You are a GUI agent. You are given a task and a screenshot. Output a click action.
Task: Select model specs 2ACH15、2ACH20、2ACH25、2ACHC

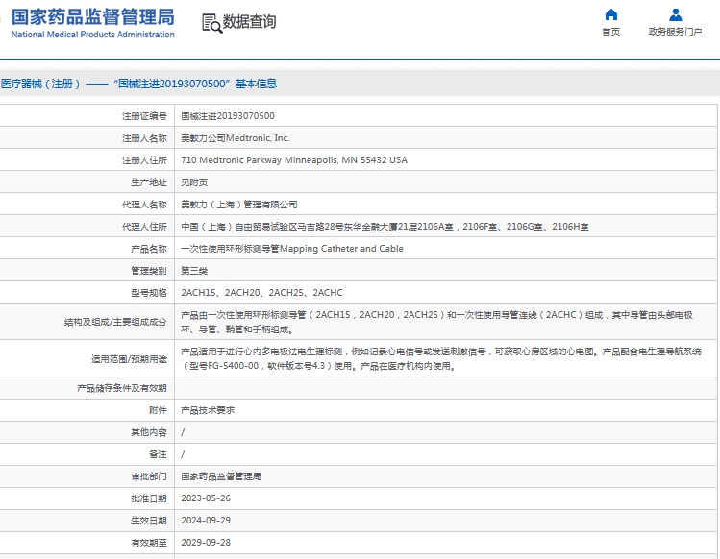point(261,292)
